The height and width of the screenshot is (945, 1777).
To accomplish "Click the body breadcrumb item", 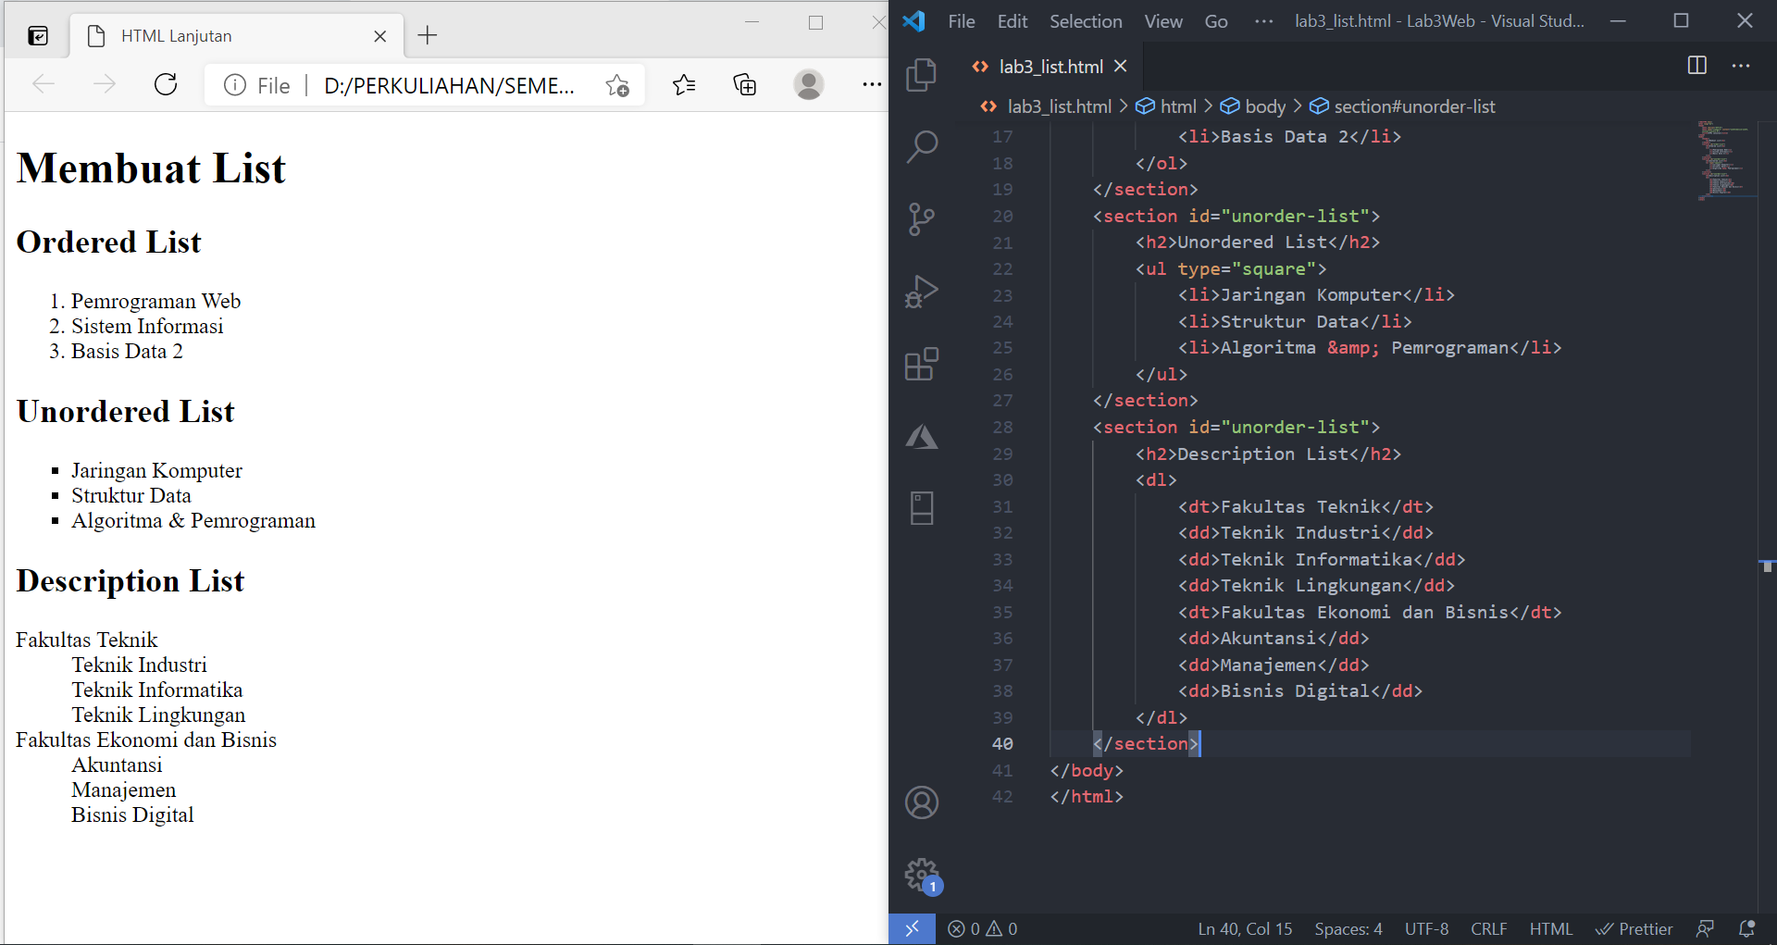I will point(1253,106).
